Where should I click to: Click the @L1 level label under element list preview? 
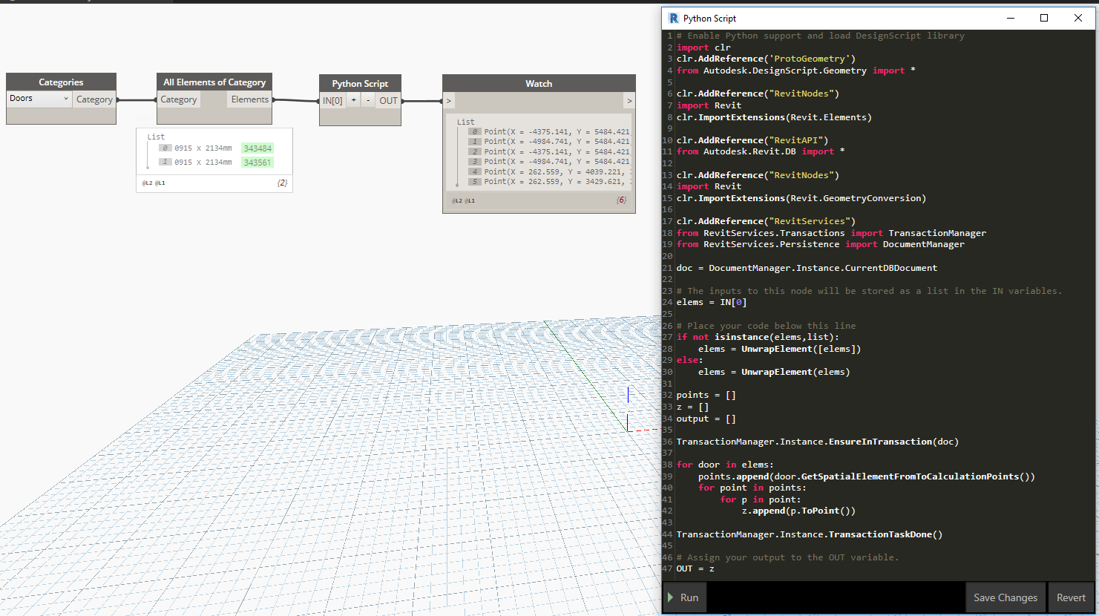160,183
